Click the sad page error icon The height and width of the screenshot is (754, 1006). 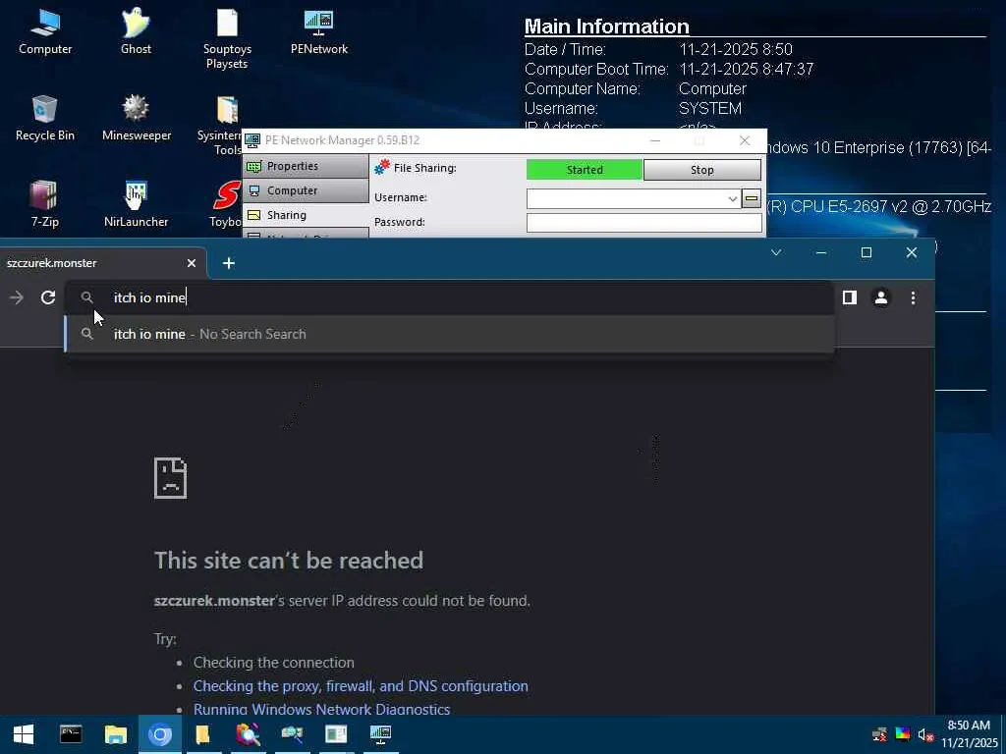click(x=171, y=478)
